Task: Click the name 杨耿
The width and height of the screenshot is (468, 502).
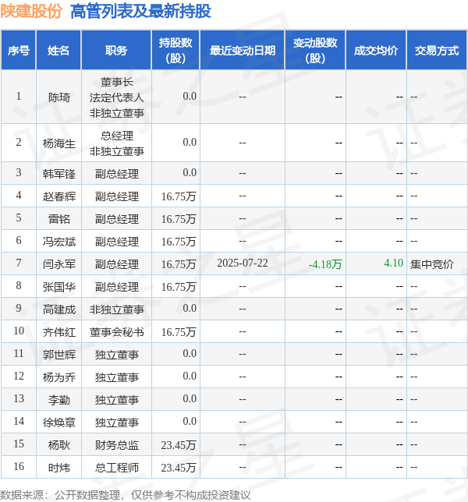Action: tap(59, 444)
